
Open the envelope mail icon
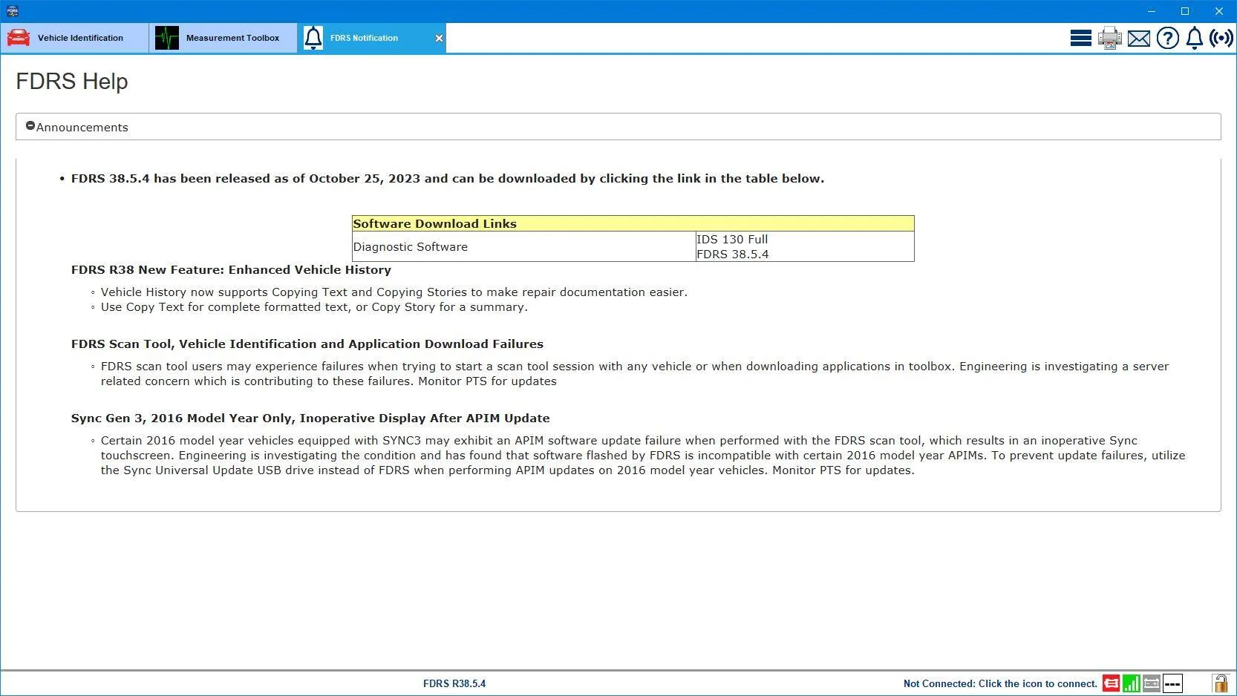pyautogui.click(x=1138, y=39)
